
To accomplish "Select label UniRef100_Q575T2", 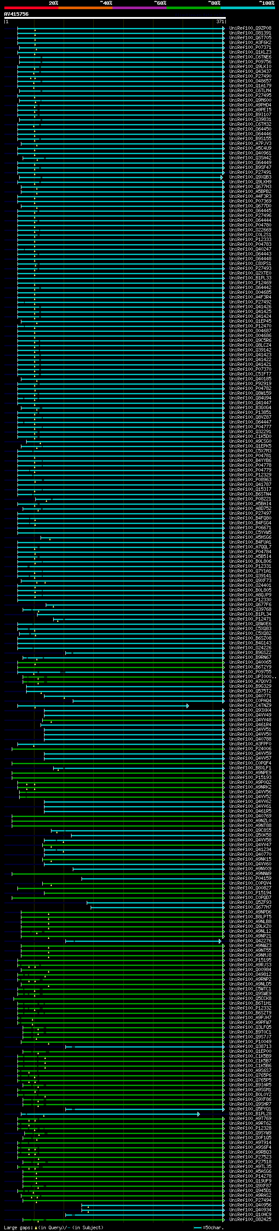I will [x=250, y=690].
